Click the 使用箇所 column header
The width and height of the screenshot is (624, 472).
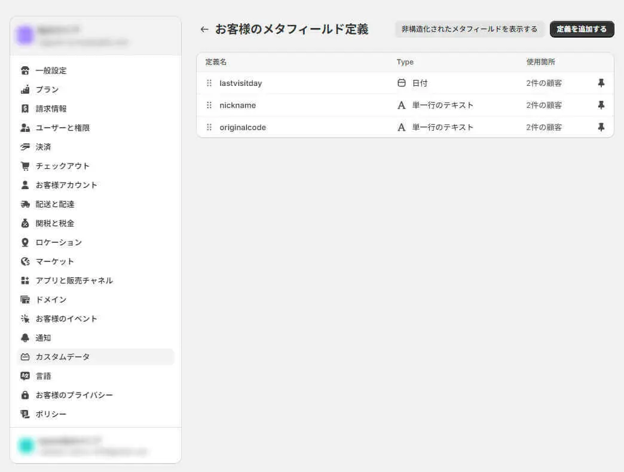pos(540,62)
